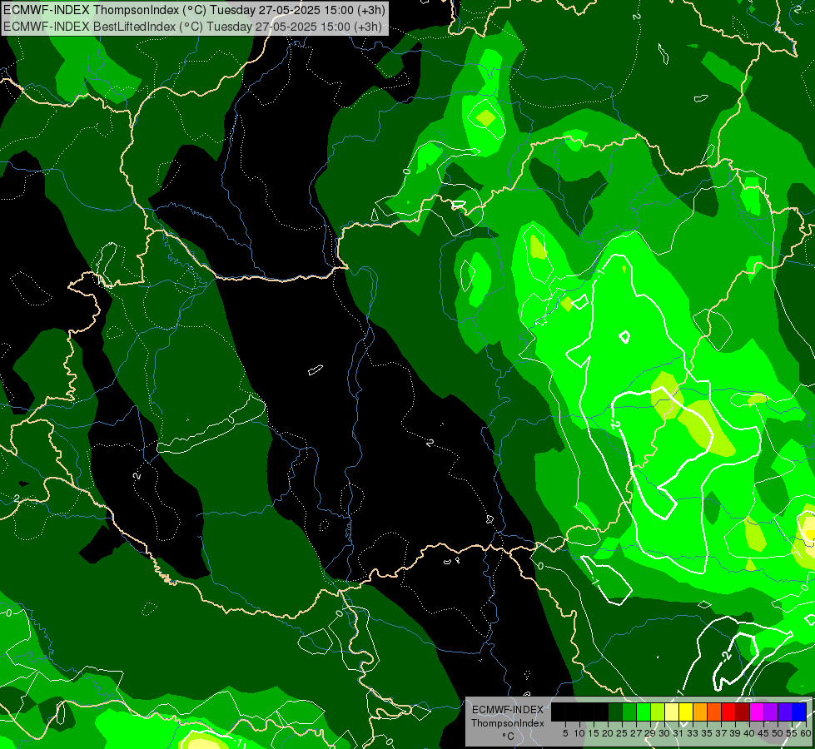
Task: Click the legend scale value 29
Action: [650, 733]
